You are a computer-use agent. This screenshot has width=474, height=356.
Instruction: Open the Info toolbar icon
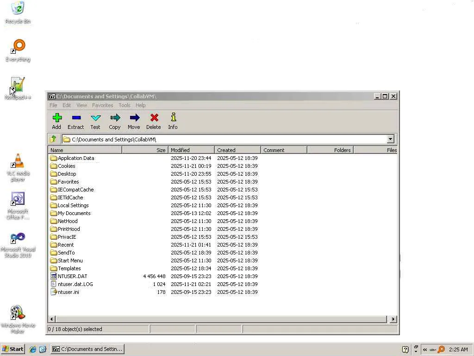(x=173, y=117)
